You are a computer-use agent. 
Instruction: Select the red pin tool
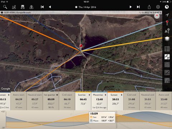pos(167,23)
